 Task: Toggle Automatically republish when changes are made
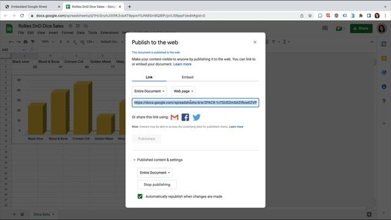click(x=140, y=196)
